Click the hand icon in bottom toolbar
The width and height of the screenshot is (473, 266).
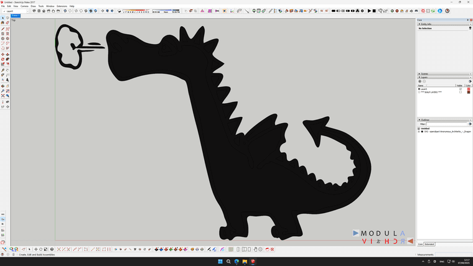point(255,249)
